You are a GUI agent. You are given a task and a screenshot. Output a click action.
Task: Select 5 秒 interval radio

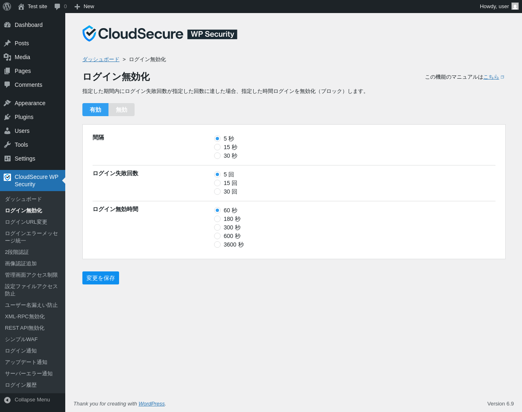[217, 139]
